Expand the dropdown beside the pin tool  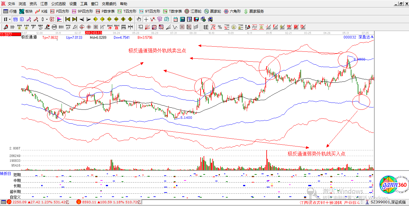pos(47,19)
